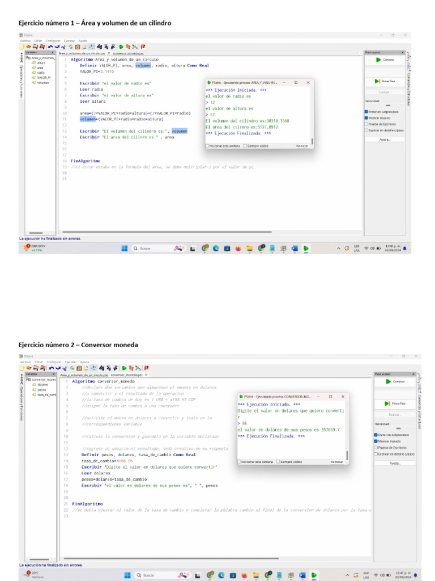Click the New file icon in Exercise 1 toolbar
This screenshot has width=435, height=581.
[22, 47]
